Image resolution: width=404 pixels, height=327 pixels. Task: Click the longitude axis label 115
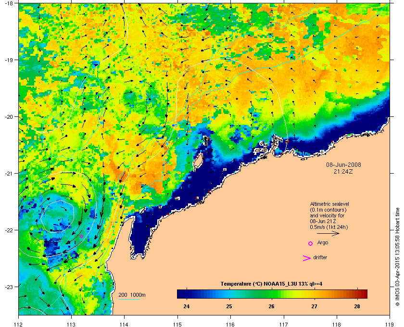(x=177, y=324)
